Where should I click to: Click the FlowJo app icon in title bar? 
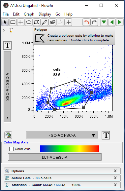(x=6, y=5)
